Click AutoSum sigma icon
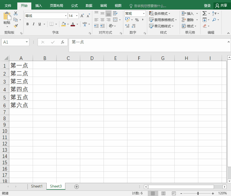The image size is (231, 196). tap(204, 13)
